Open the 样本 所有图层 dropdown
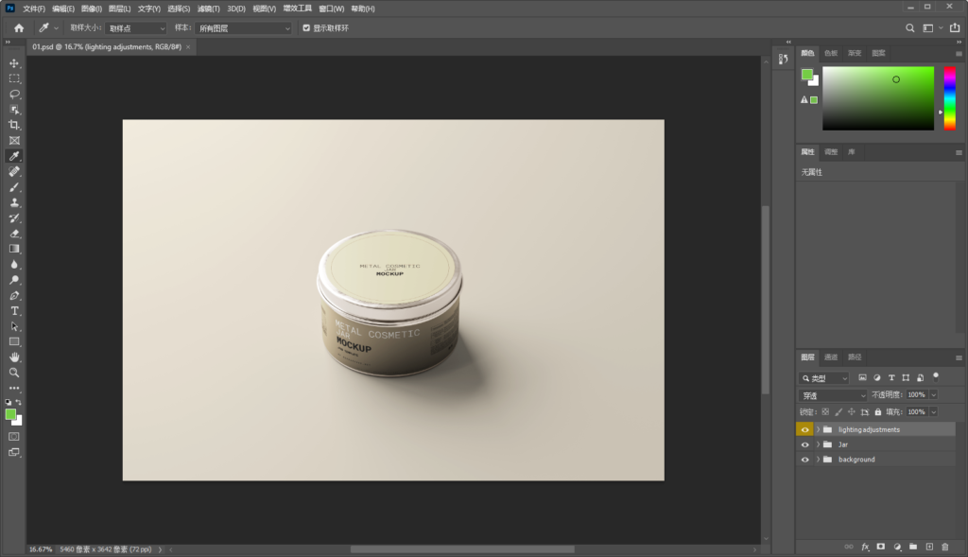 (243, 28)
